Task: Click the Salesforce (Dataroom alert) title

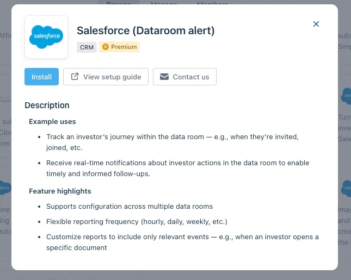Action: [x=146, y=30]
